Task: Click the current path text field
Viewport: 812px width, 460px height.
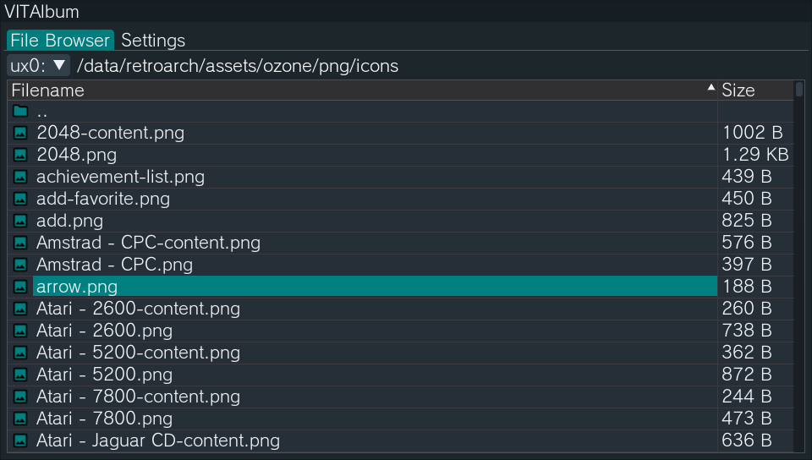Action: click(x=237, y=65)
